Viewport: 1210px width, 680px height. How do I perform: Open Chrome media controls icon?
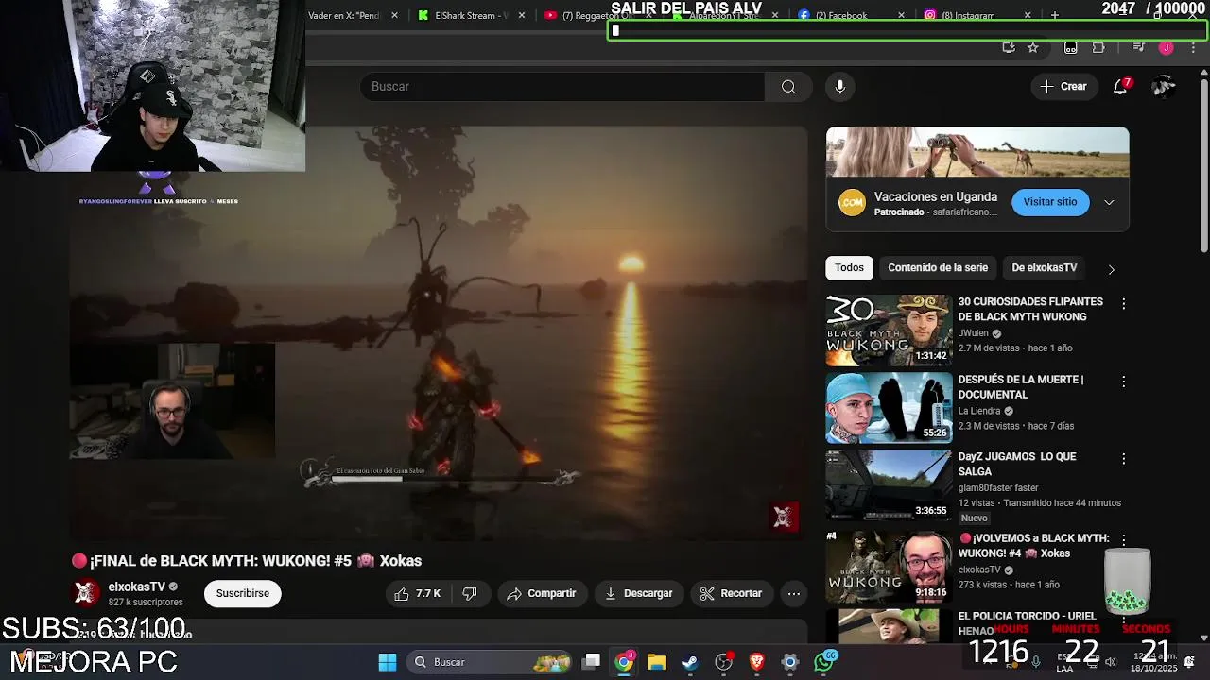(1138, 47)
